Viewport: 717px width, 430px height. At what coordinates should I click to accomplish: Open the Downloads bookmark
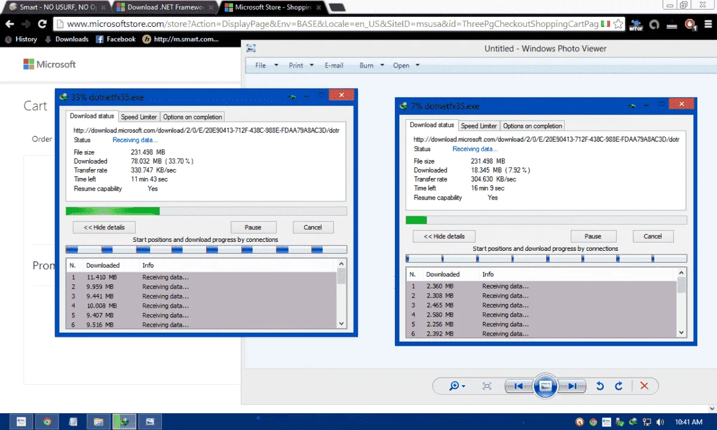[x=66, y=39]
